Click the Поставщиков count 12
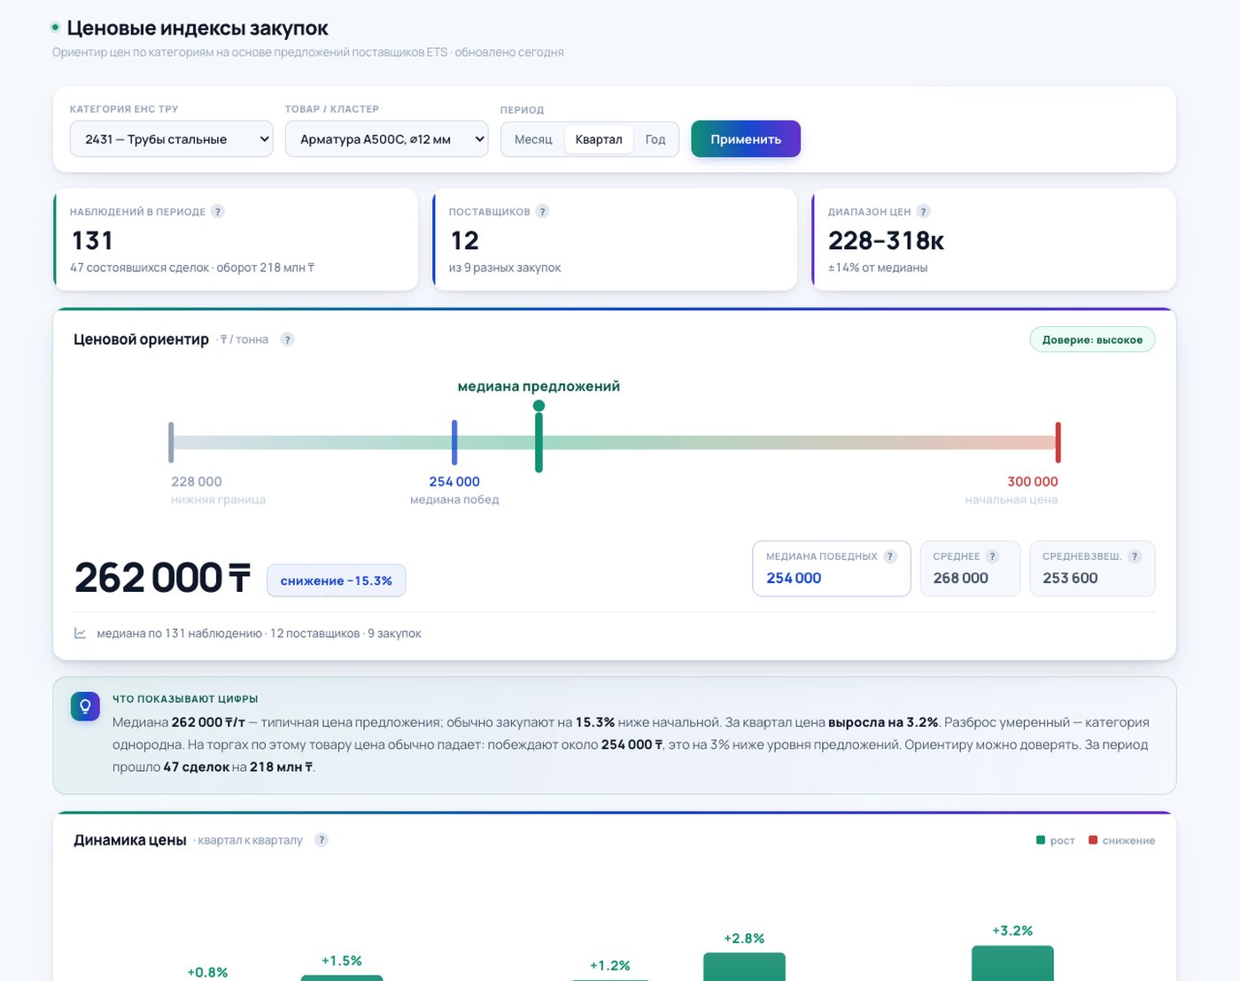 (x=465, y=240)
